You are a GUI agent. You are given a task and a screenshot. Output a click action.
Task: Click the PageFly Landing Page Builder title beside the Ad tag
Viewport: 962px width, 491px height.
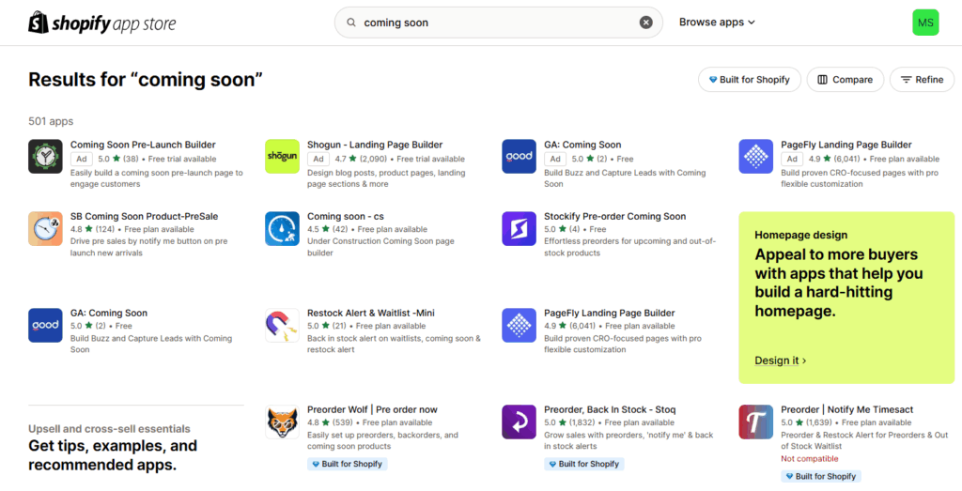point(846,145)
